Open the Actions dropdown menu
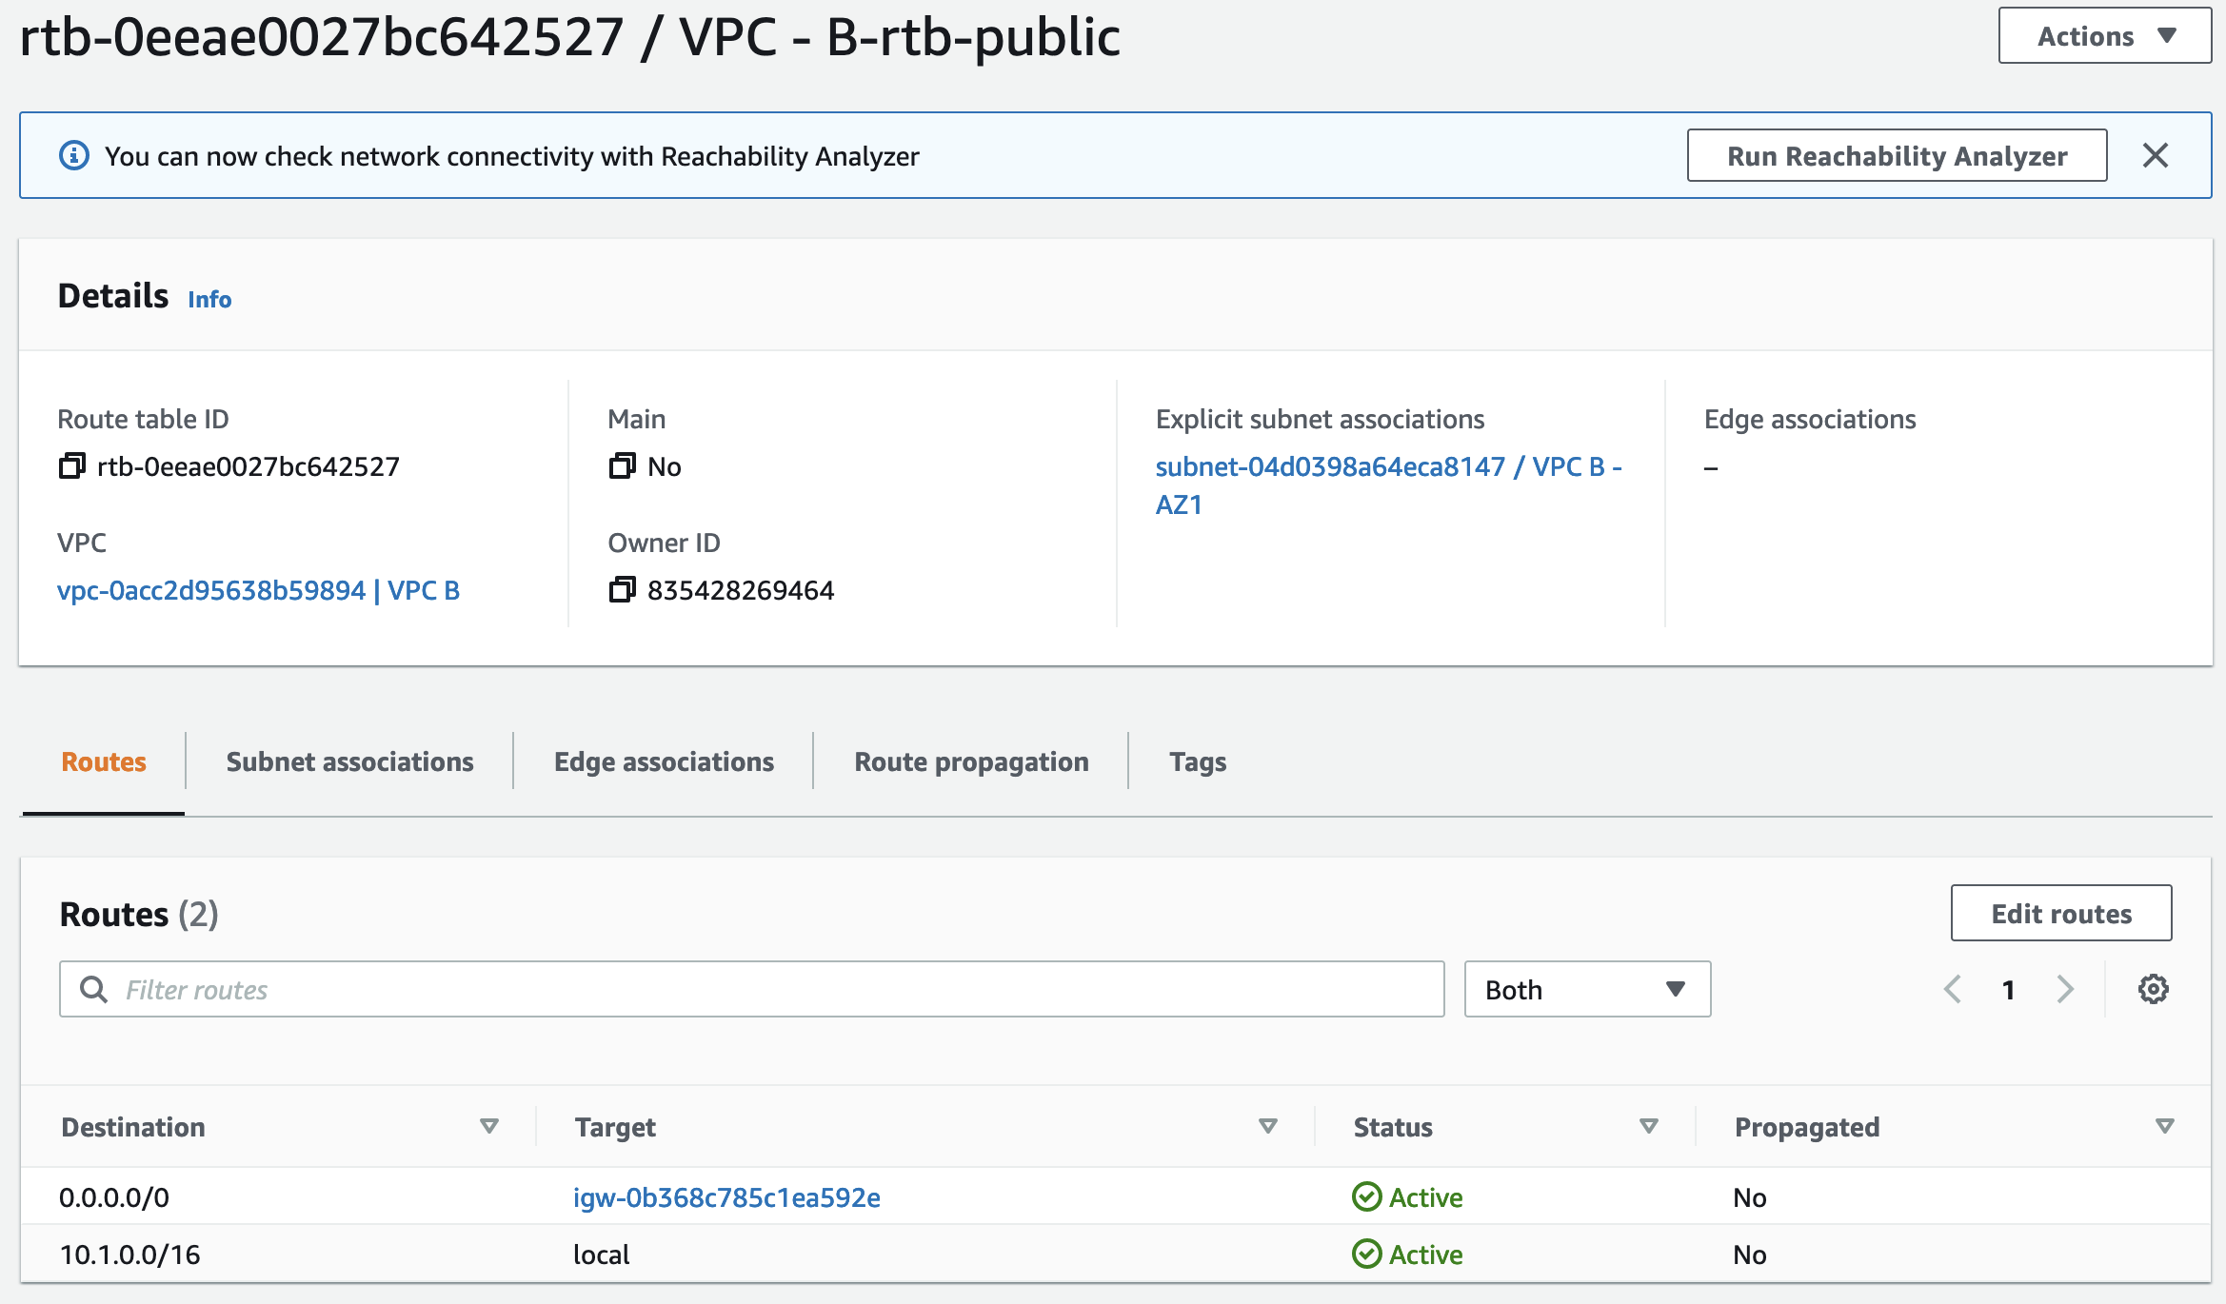2226x1304 pixels. (x=2104, y=36)
